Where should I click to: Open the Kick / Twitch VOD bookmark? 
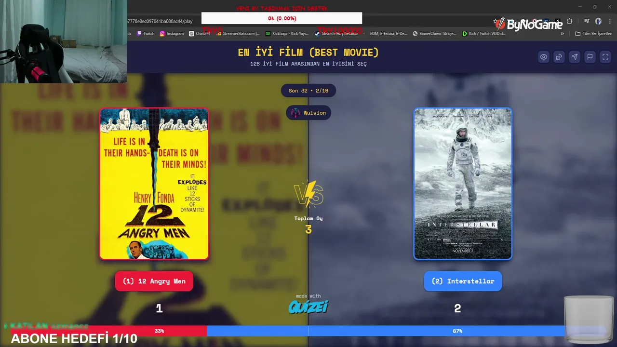(483, 34)
